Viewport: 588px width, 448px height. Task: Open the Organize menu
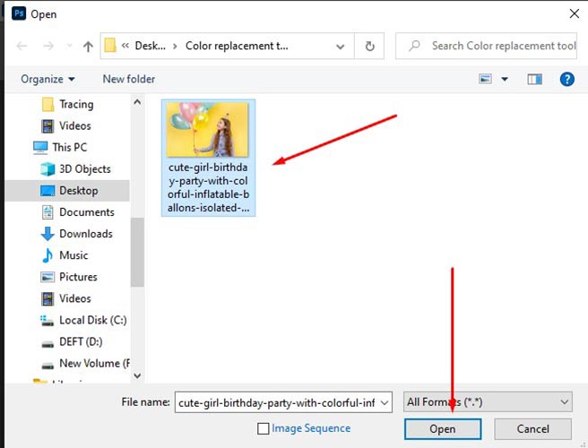tap(48, 79)
